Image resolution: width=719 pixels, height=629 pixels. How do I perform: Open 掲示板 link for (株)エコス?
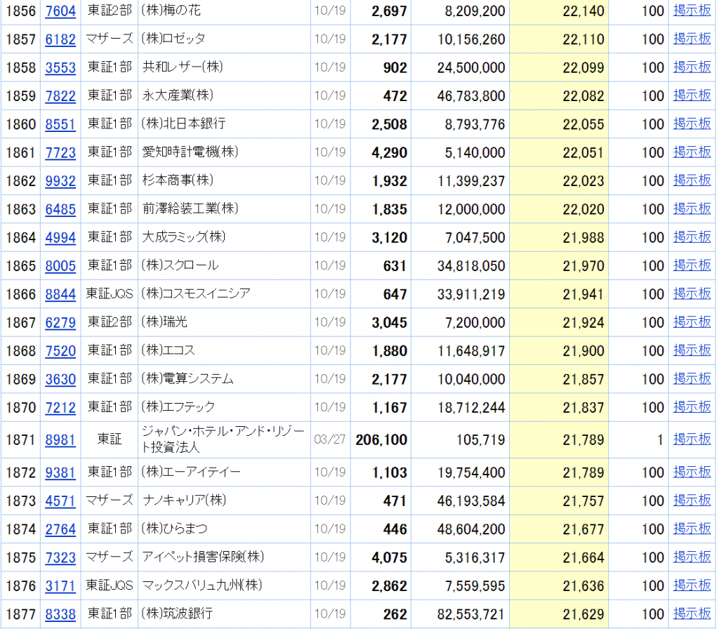692,351
